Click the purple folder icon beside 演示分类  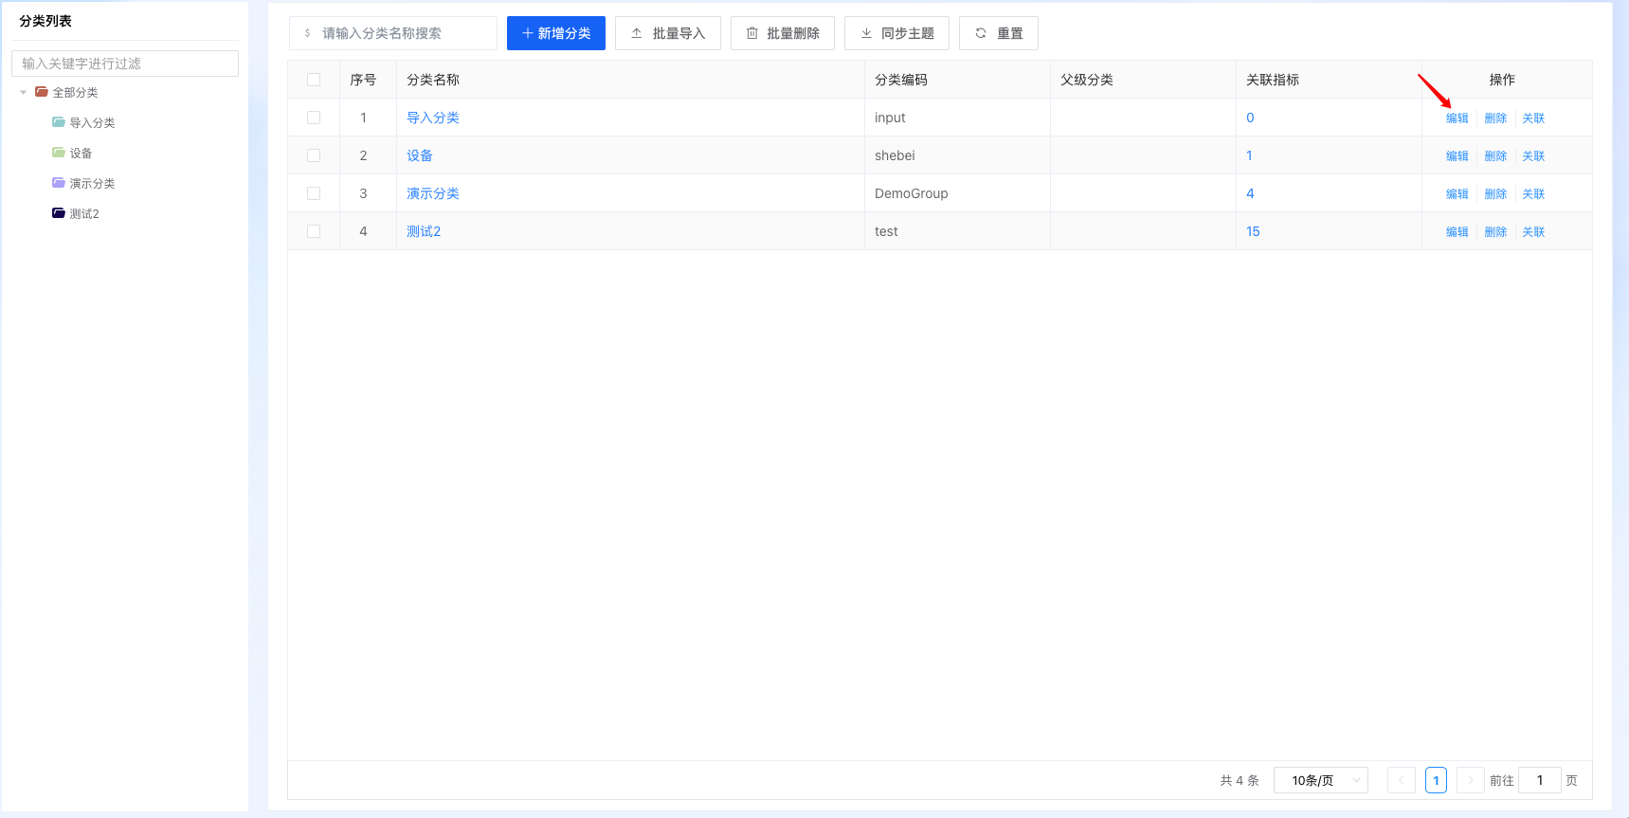pyautogui.click(x=59, y=183)
